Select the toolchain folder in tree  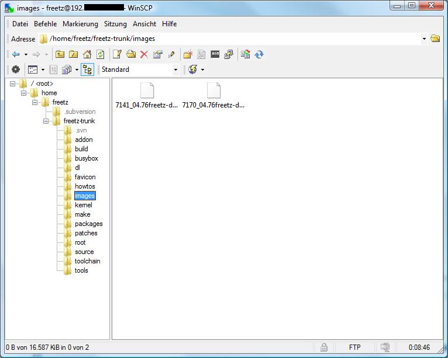(x=87, y=261)
